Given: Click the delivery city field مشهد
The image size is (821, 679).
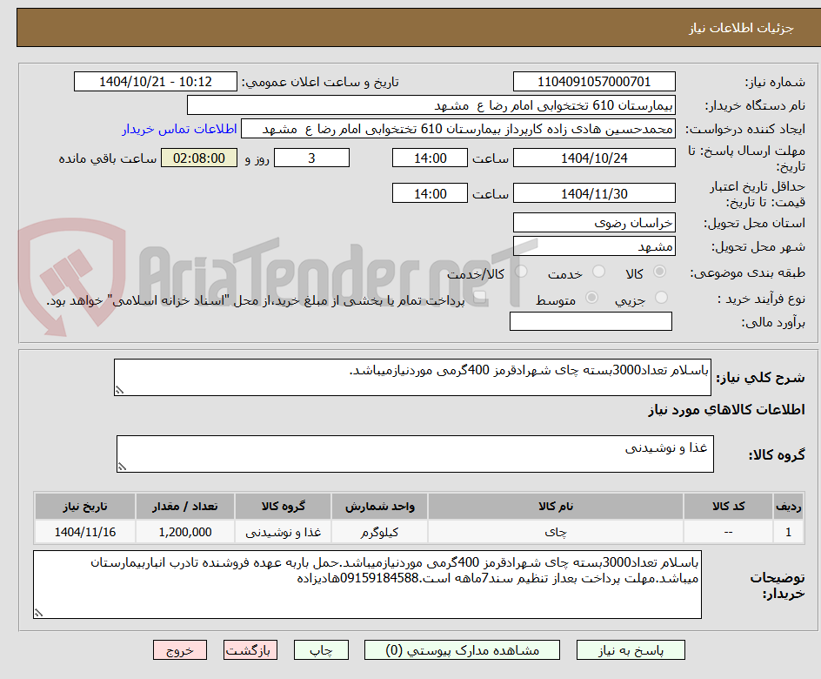Looking at the screenshot, I should [x=594, y=246].
